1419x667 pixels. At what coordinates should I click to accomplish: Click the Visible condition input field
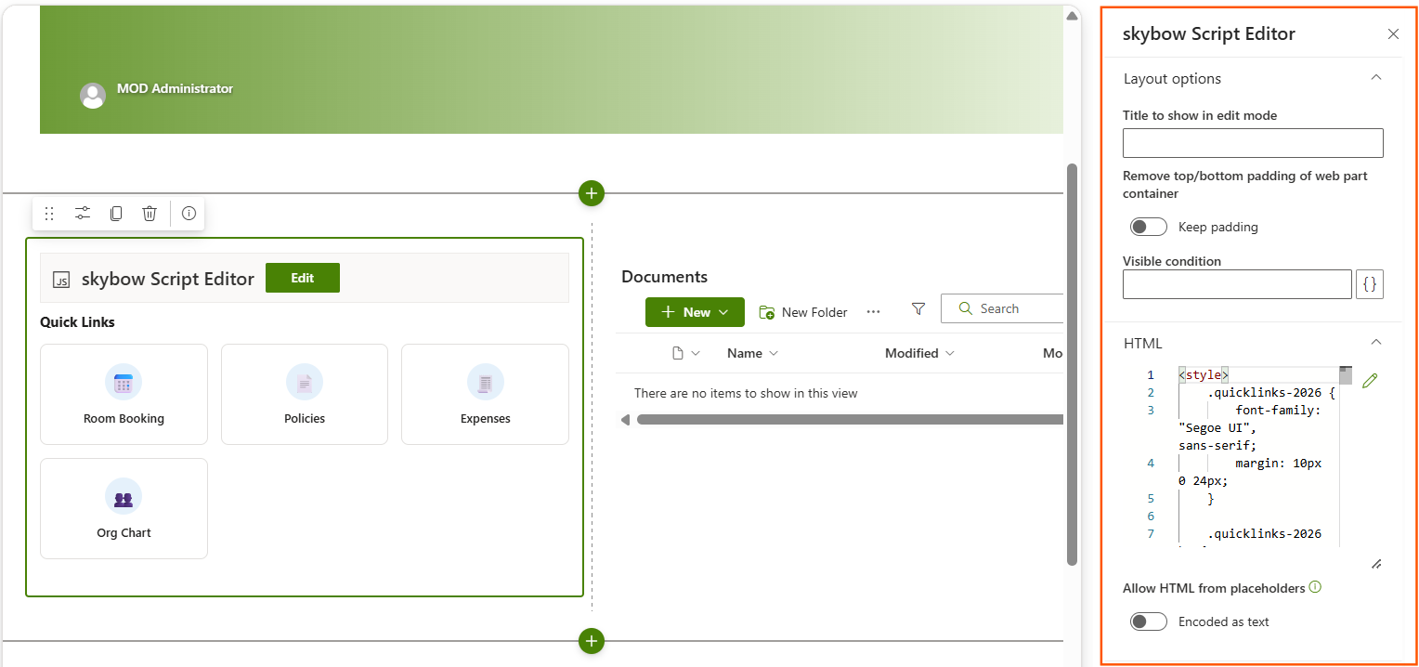1237,284
